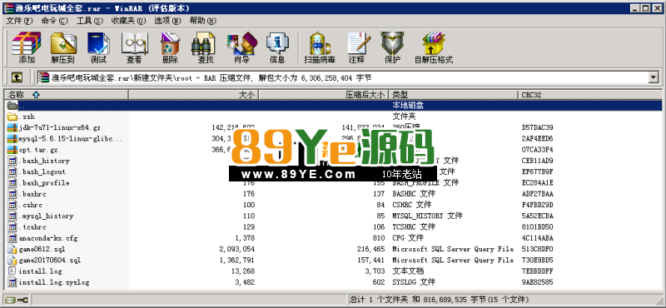Show archive 信息 (Info) icon
The image size is (666, 308).
tap(277, 47)
